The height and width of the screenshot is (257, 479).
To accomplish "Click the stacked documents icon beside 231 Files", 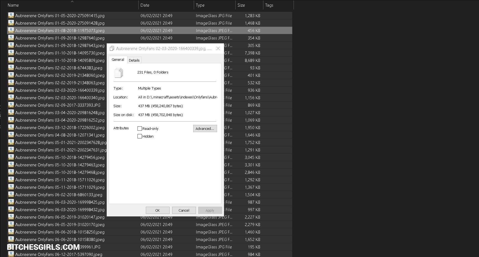I will (x=119, y=73).
